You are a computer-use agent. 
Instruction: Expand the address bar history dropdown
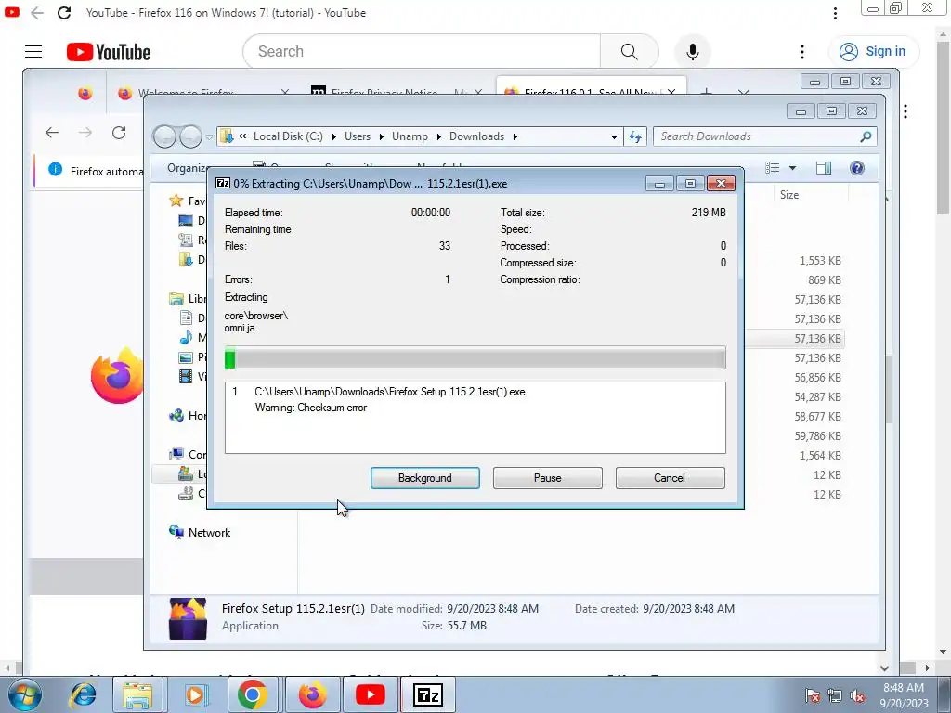click(x=614, y=137)
